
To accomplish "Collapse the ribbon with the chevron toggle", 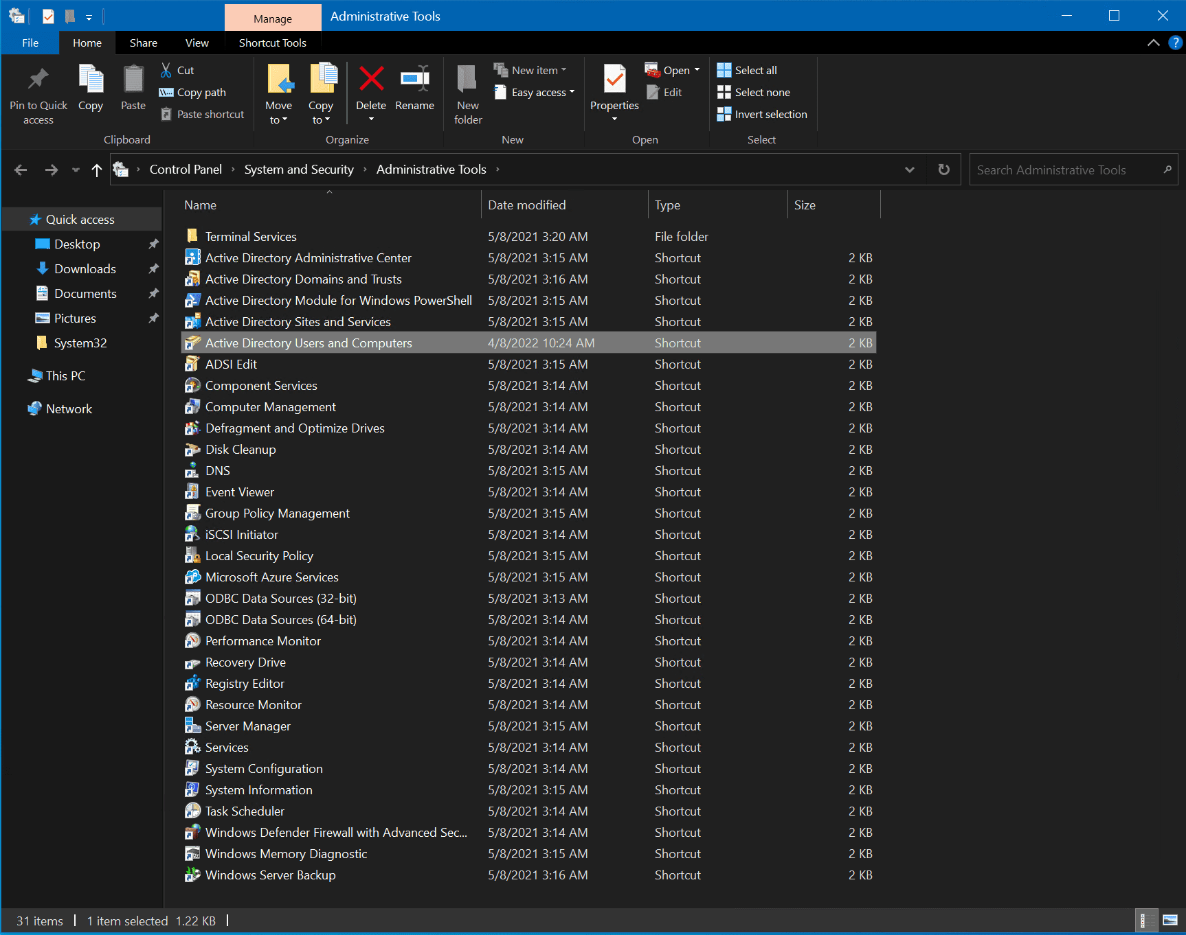I will (1153, 43).
